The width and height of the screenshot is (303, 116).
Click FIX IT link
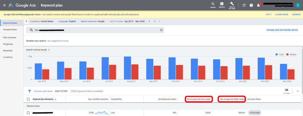point(269,14)
